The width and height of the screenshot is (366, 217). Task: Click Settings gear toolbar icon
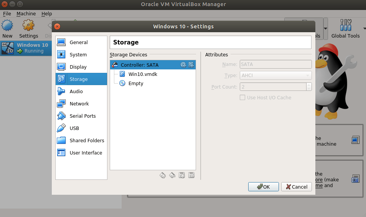pos(28,29)
